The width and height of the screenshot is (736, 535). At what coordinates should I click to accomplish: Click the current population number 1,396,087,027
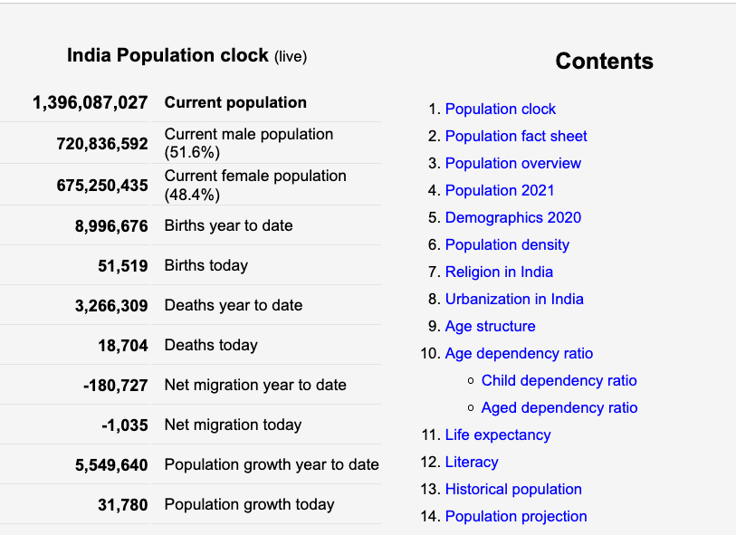point(90,102)
